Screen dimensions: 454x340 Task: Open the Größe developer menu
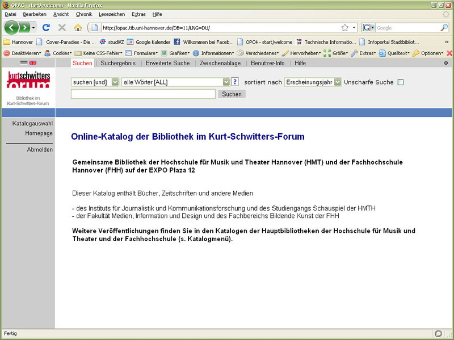(336, 53)
